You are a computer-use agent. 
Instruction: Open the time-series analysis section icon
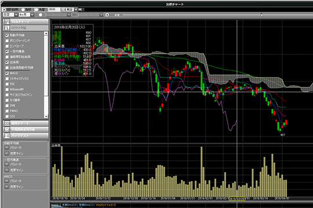(x=7, y=129)
